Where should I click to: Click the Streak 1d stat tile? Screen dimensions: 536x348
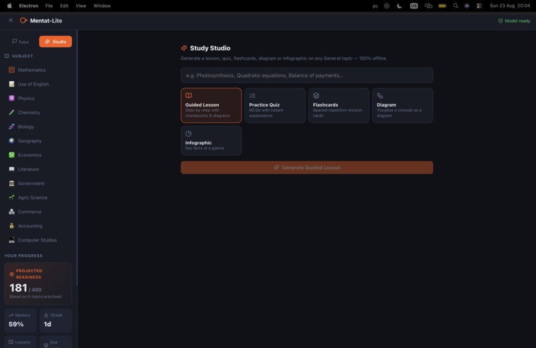56,321
